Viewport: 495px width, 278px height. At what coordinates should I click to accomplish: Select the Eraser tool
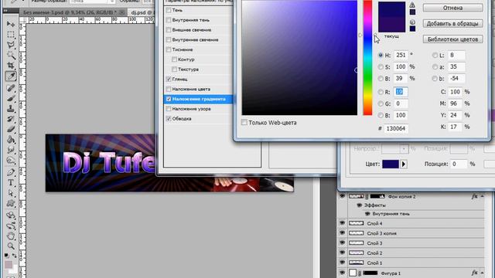10,129
